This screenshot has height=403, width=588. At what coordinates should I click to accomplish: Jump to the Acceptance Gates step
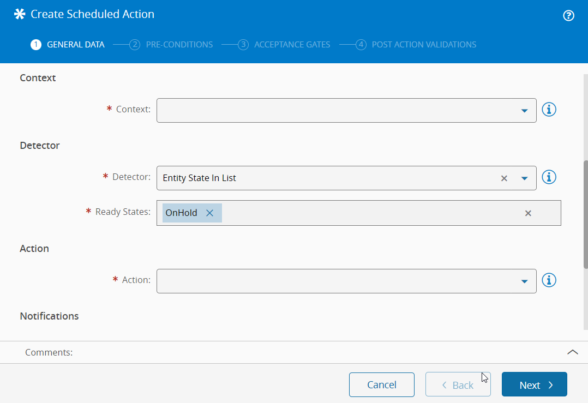(284, 45)
